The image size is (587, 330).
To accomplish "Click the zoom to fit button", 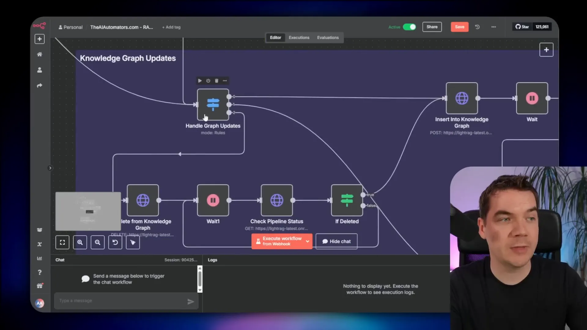I will click(62, 242).
